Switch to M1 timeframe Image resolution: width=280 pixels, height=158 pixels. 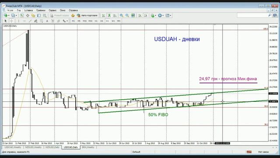coord(73,21)
